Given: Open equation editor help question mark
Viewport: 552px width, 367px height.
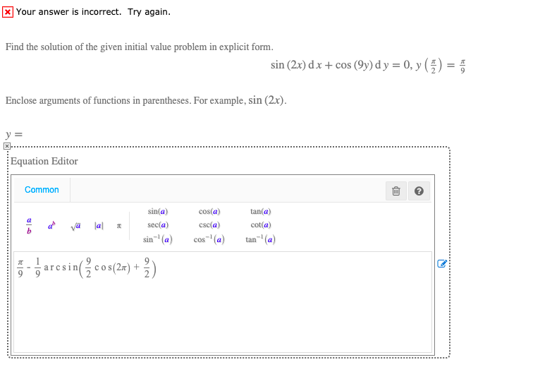Looking at the screenshot, I should [419, 191].
